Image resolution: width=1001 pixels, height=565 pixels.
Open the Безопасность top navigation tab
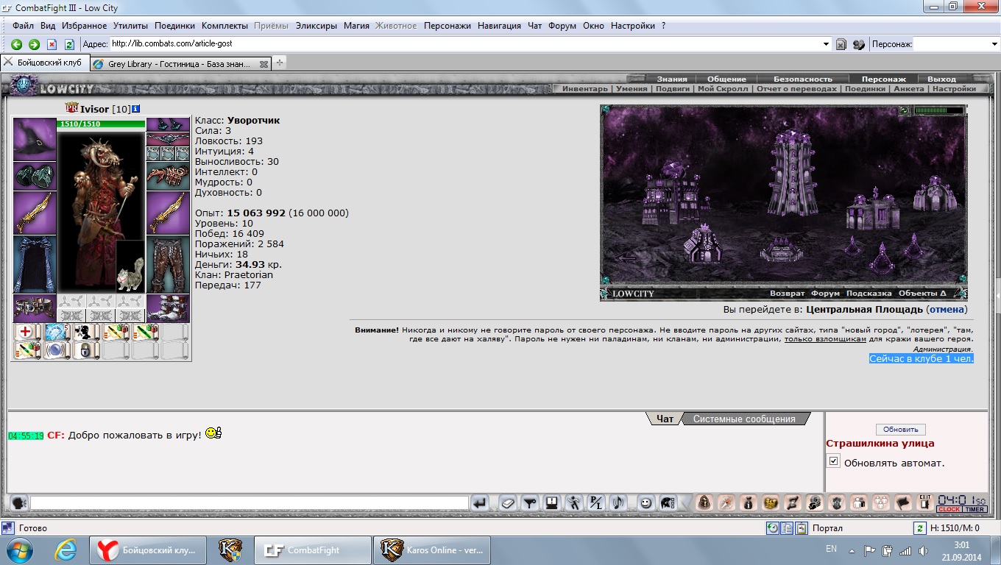click(803, 79)
